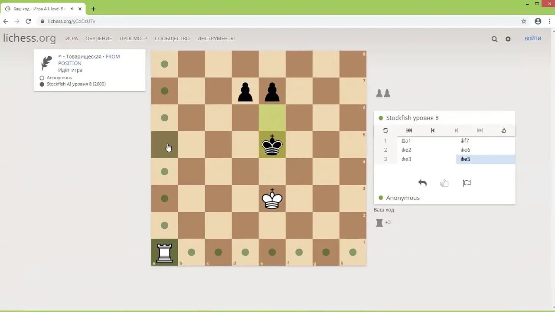Open the ИНСТРУМЕНТЫ menu

216,39
